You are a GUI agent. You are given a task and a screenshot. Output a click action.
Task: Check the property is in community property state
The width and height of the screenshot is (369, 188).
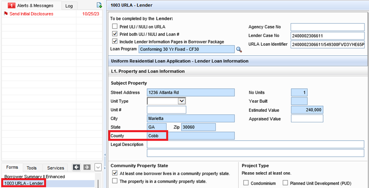pos(115,181)
